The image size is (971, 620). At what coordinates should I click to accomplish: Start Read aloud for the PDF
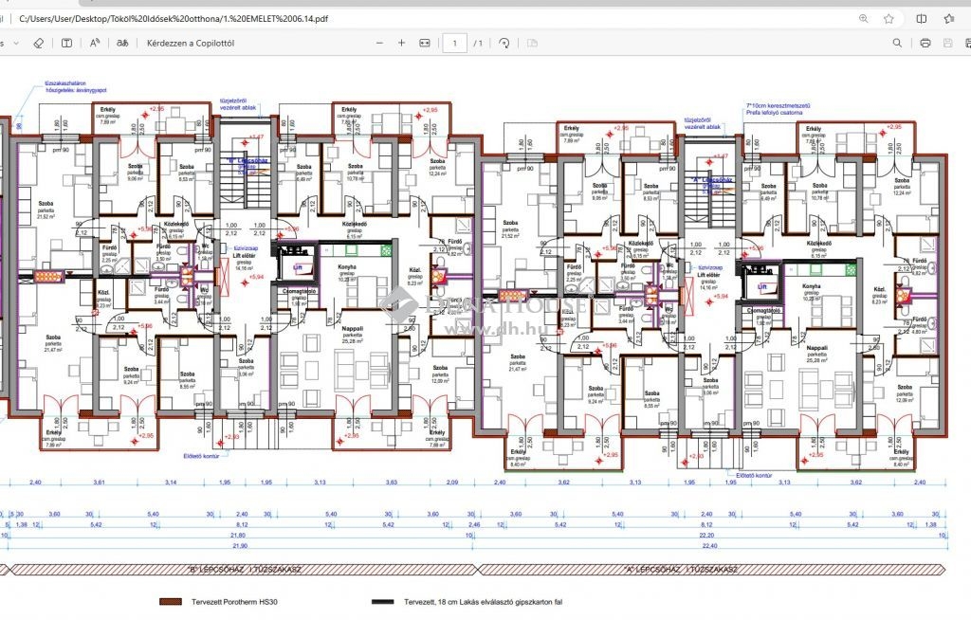point(95,44)
